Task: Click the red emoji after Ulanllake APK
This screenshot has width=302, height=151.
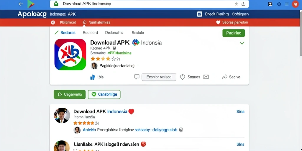Action: (x=144, y=144)
